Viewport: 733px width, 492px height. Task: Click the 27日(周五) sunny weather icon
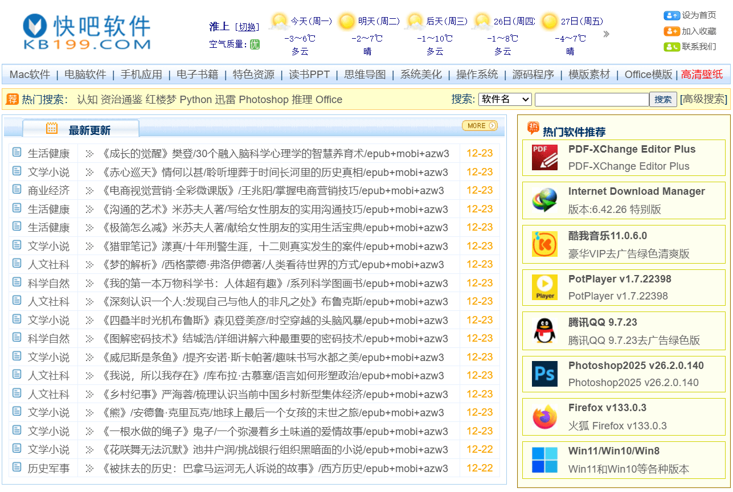[550, 22]
